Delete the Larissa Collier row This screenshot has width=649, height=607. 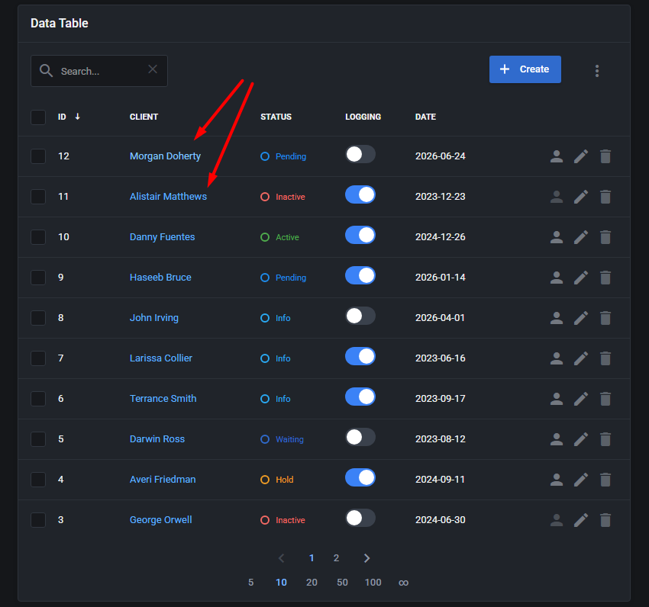click(605, 358)
